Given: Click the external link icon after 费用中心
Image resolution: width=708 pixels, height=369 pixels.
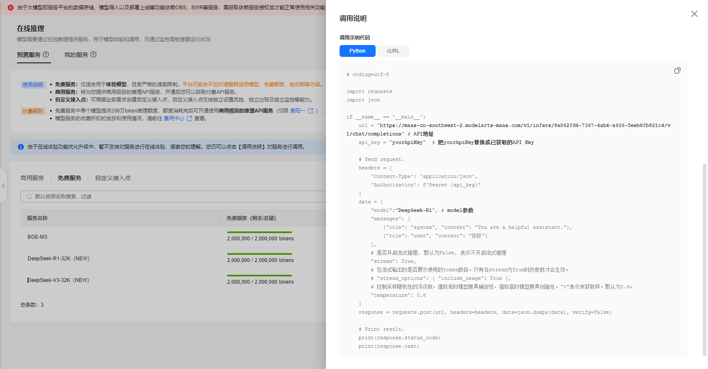Looking at the screenshot, I should coord(189,118).
